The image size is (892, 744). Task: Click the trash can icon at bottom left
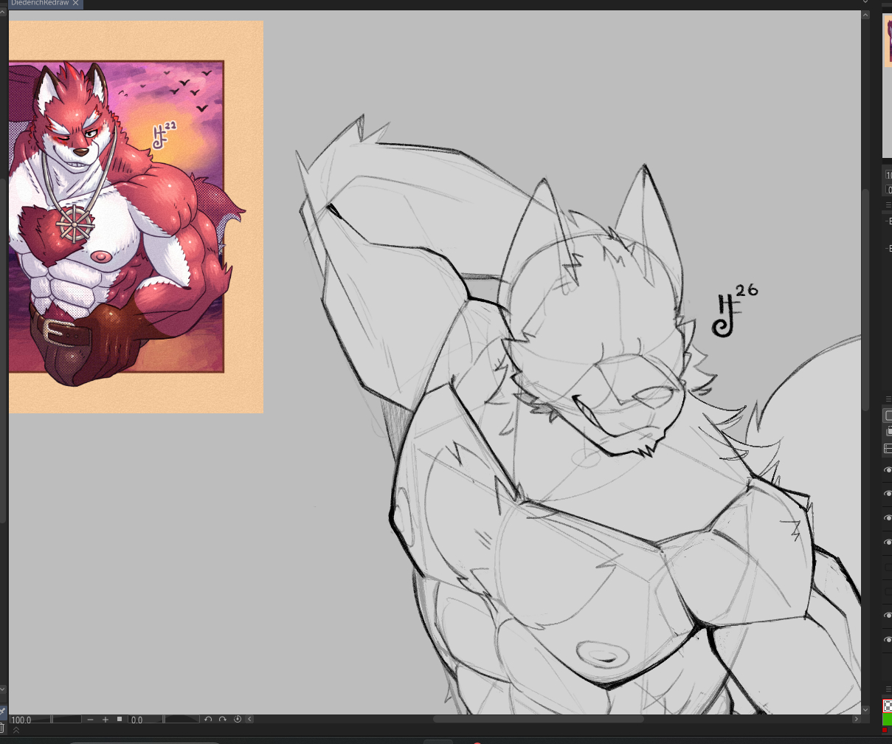(x=2, y=729)
